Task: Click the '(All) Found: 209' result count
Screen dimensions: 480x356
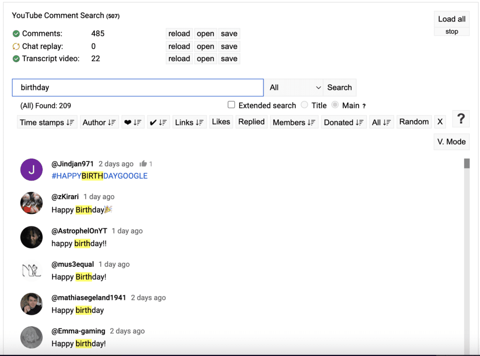Action: tap(45, 106)
